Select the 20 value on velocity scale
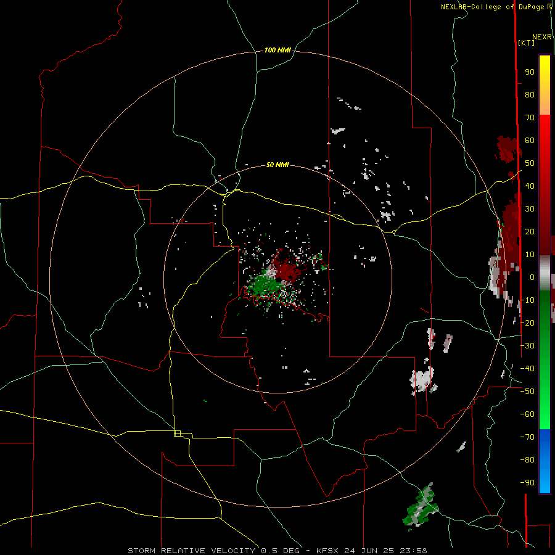This screenshot has width=555, height=555. pos(530,232)
